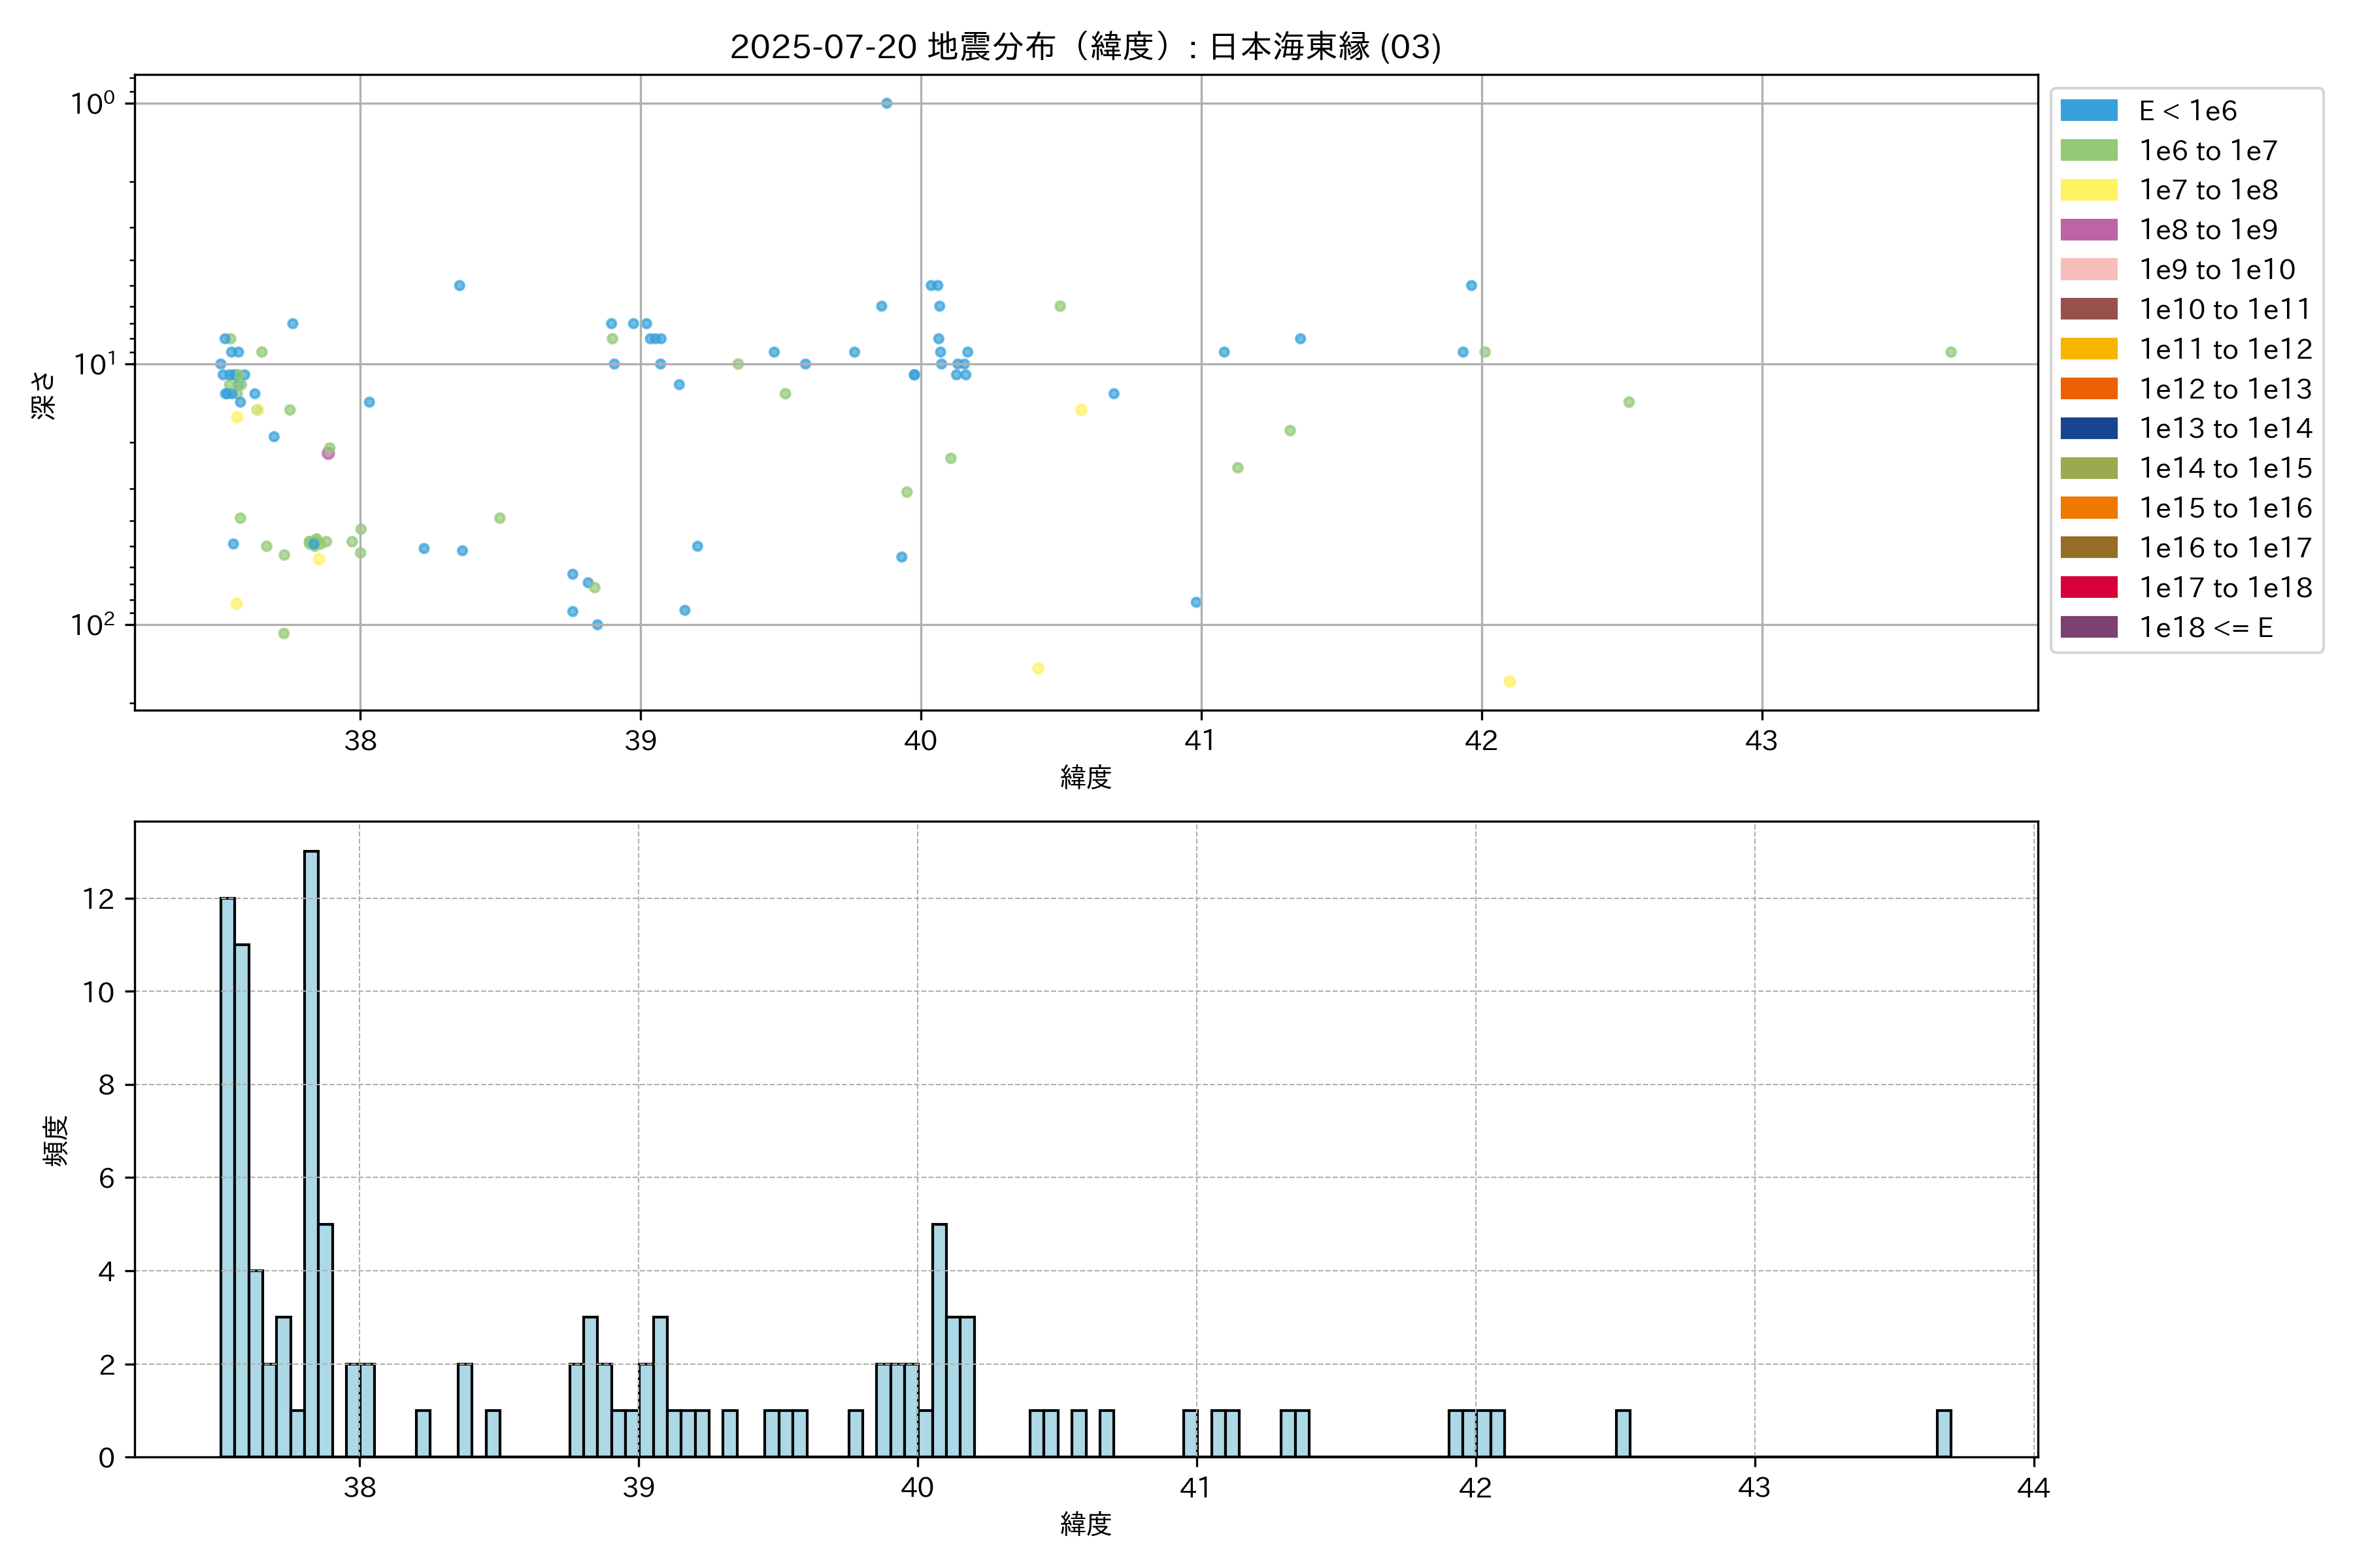Screen dimensions: 2353x1568
Task: Click the blue E < 1e6 legend swatch
Action: coord(2088,111)
